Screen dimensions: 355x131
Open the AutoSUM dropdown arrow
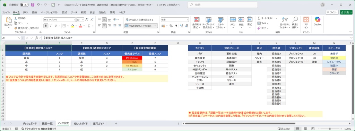[x=276, y=18]
